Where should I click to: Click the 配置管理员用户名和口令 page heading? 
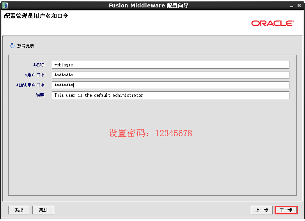36,16
